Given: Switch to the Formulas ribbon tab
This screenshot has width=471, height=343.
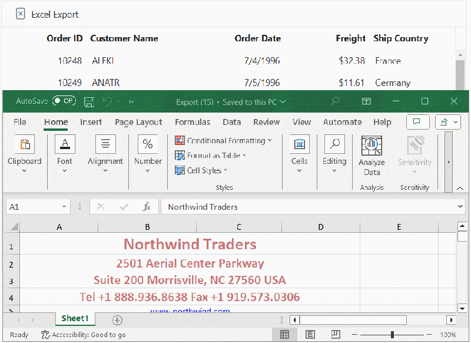Looking at the screenshot, I should [193, 122].
